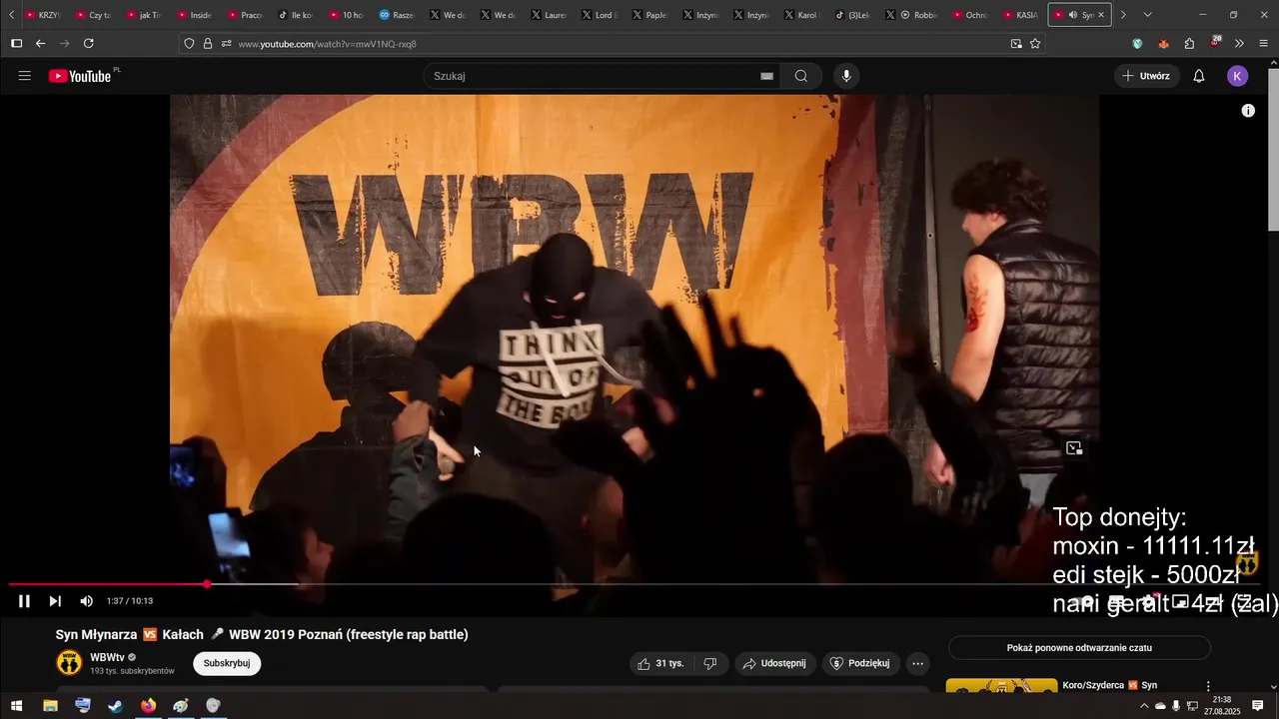Viewport: 1279px width, 719px height.
Task: Show the video info card icon
Action: pos(1248,111)
